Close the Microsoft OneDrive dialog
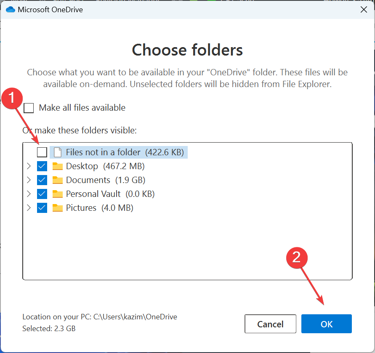Screen dimensions: 375x353 click(364, 10)
